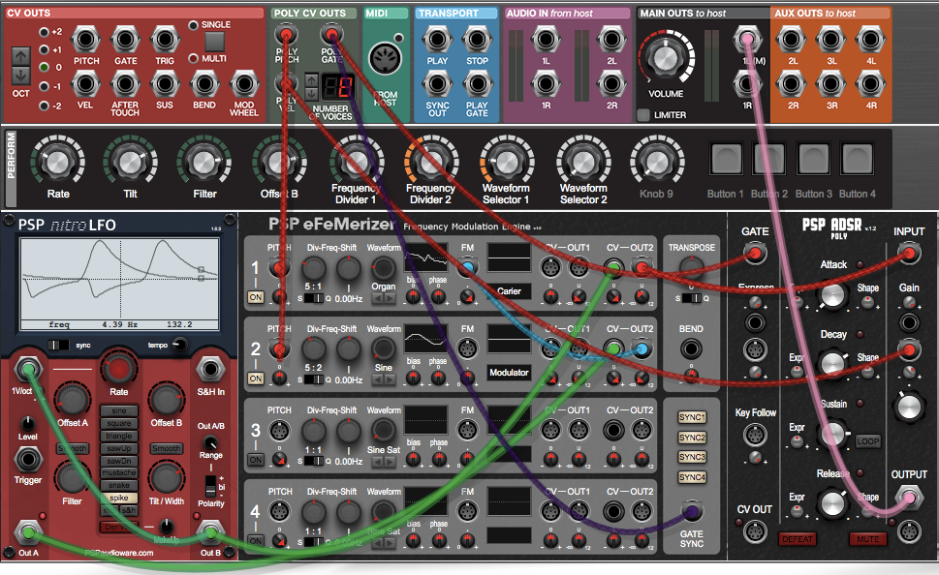Click the bi Polarity switch on nitro LFO

(212, 485)
